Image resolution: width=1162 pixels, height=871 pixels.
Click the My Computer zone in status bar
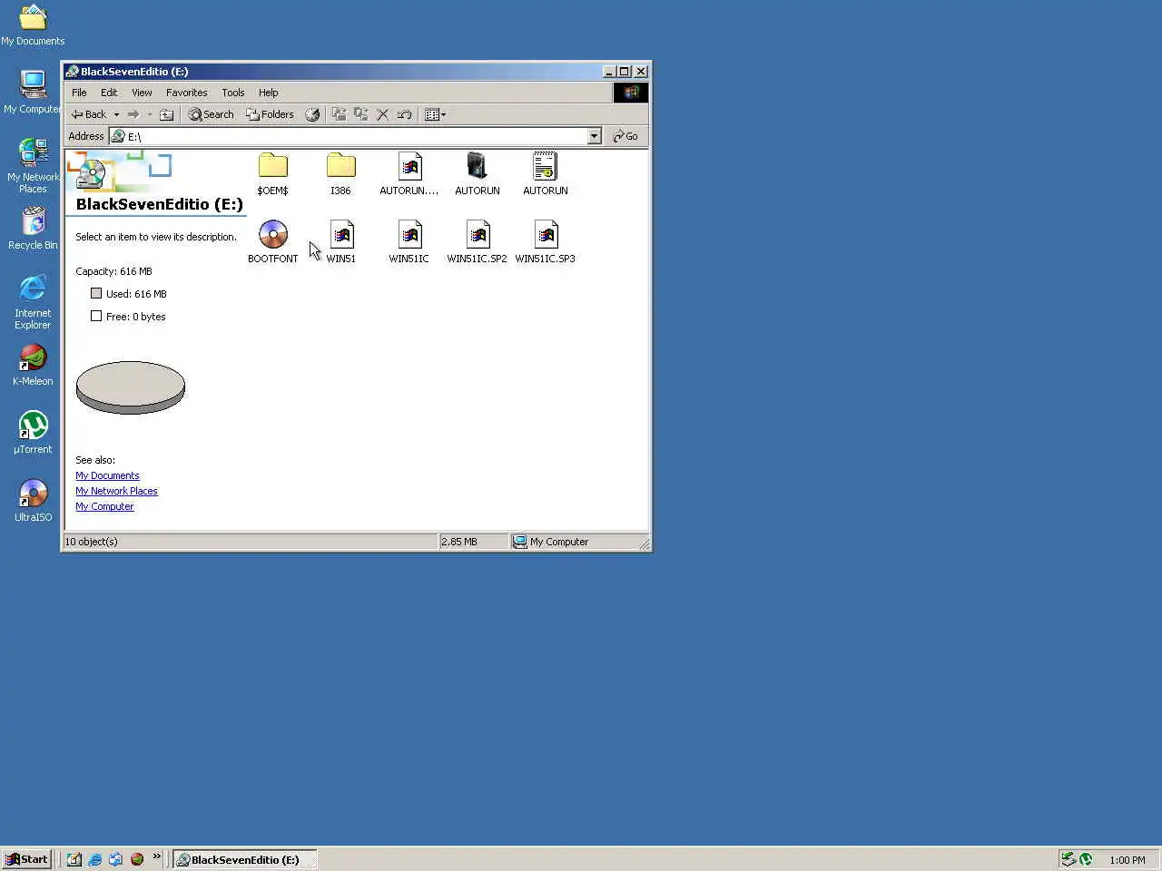[x=551, y=542]
